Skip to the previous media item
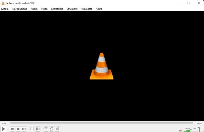Viewport: 204px width, 132px height. 13,129
